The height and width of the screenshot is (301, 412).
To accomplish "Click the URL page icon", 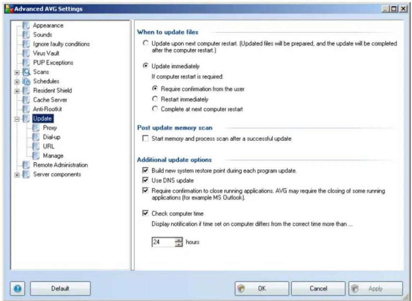I will tap(36, 146).
